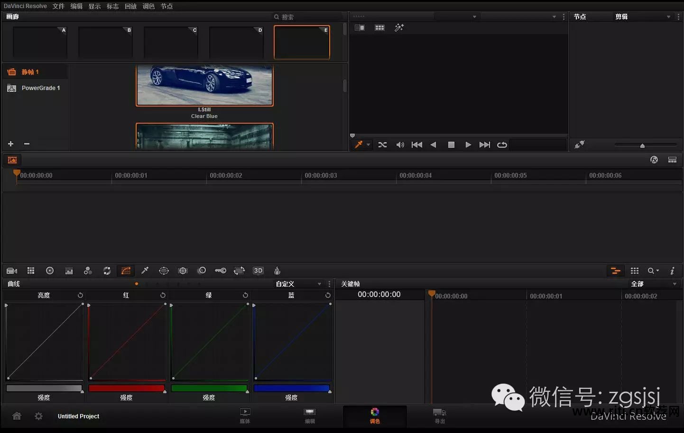Viewport: 684px width, 433px height.
Task: Reset the blue curve
Action: (x=328, y=295)
